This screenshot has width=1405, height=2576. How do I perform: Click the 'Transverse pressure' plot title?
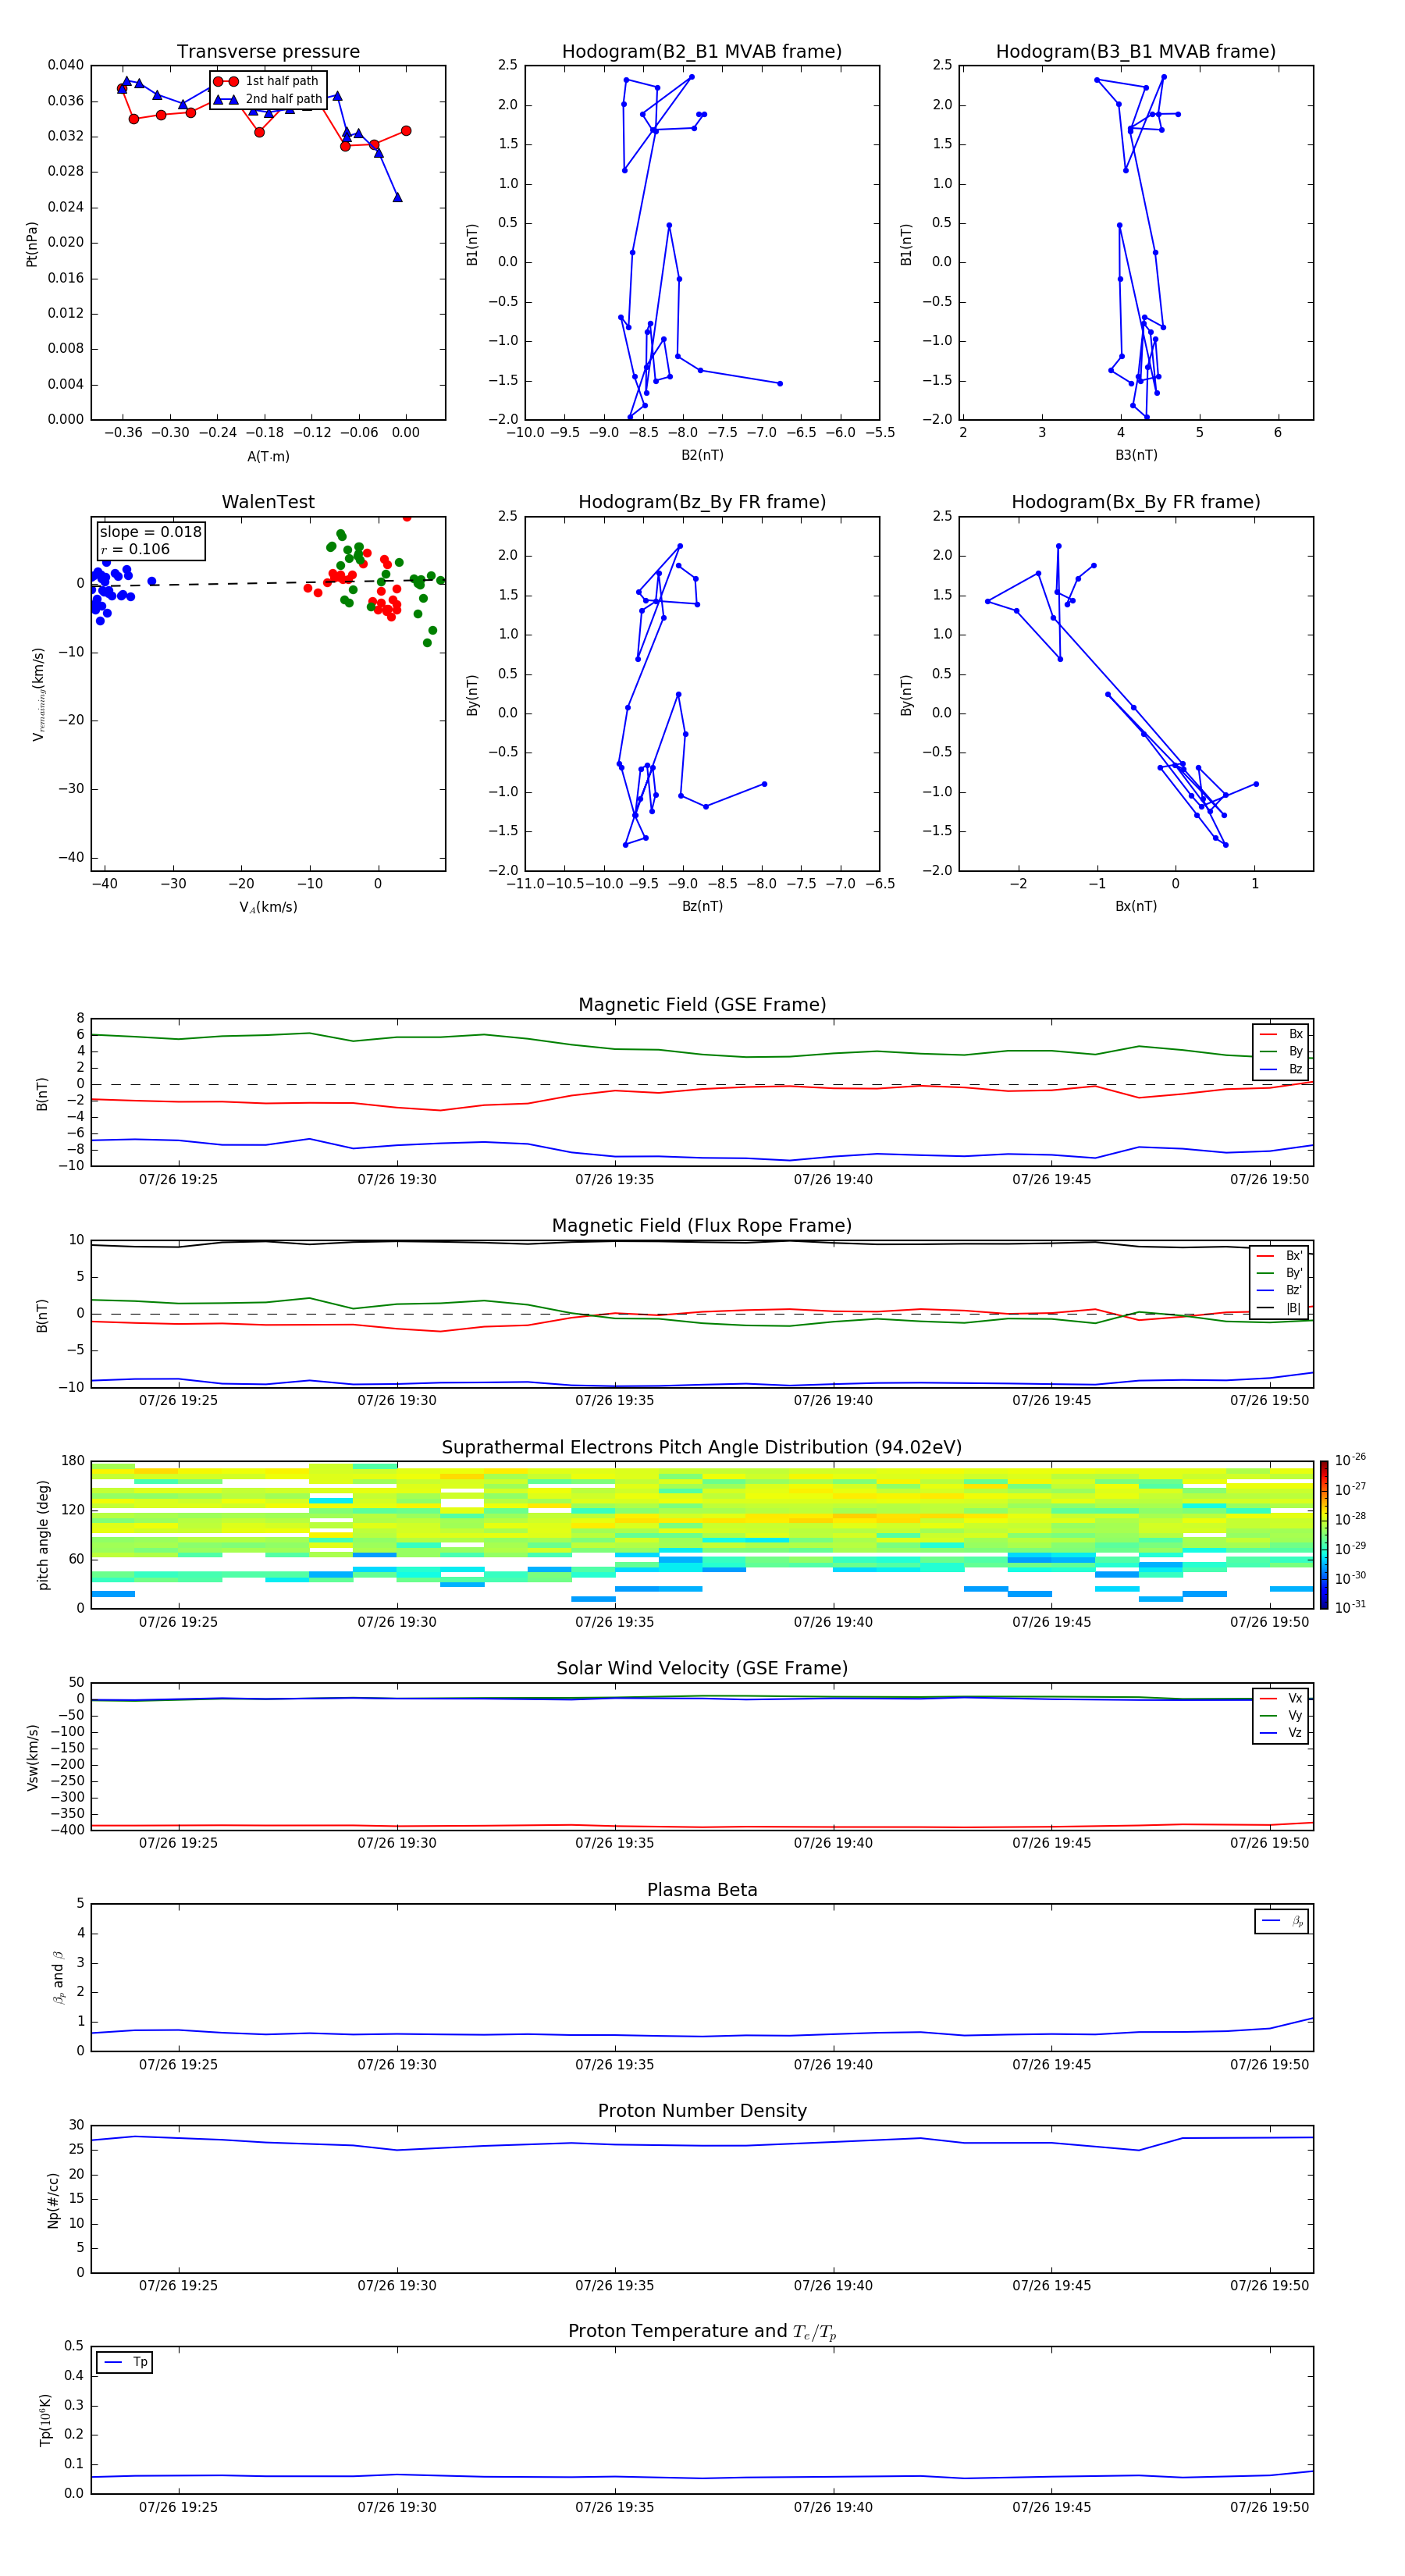tap(268, 52)
